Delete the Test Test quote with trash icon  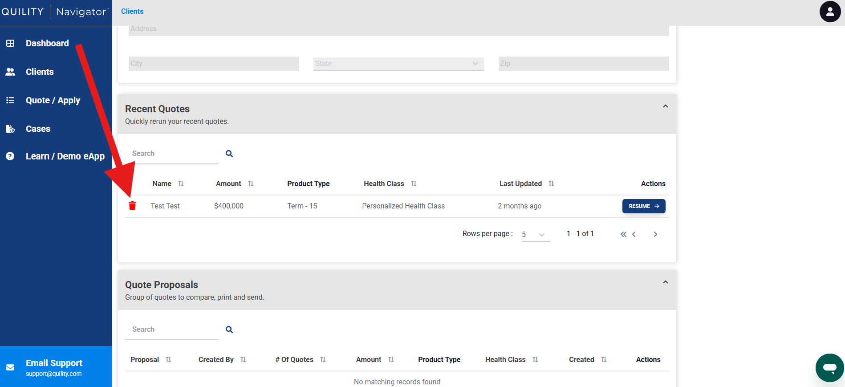pyautogui.click(x=132, y=206)
